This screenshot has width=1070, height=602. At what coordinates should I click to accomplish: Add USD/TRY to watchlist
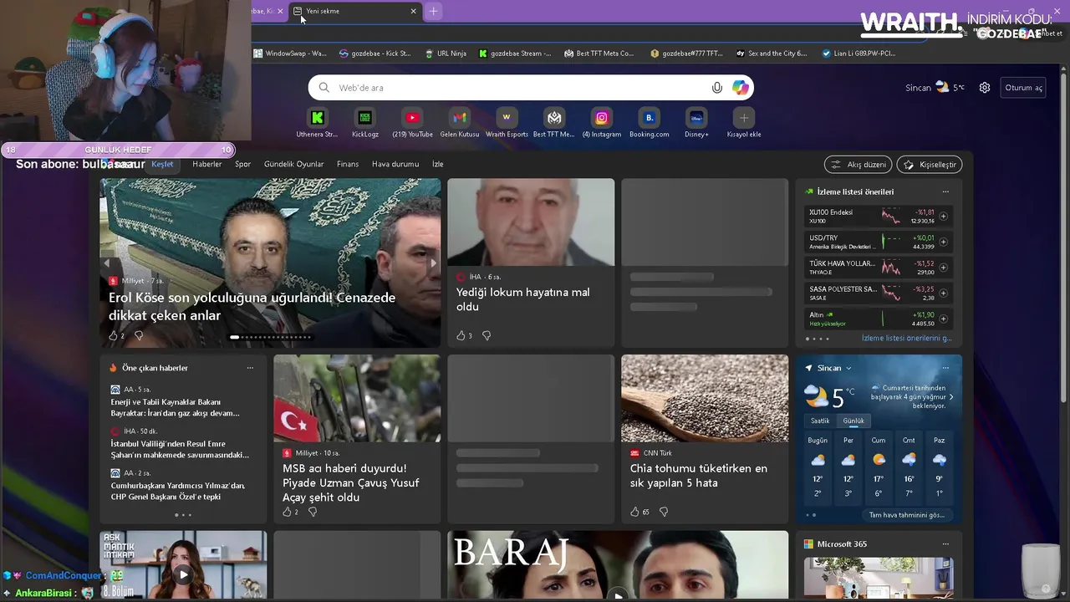tap(943, 242)
